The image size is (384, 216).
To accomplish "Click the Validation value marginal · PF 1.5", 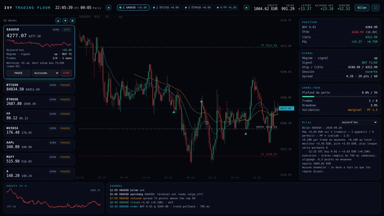I will click(363, 110).
